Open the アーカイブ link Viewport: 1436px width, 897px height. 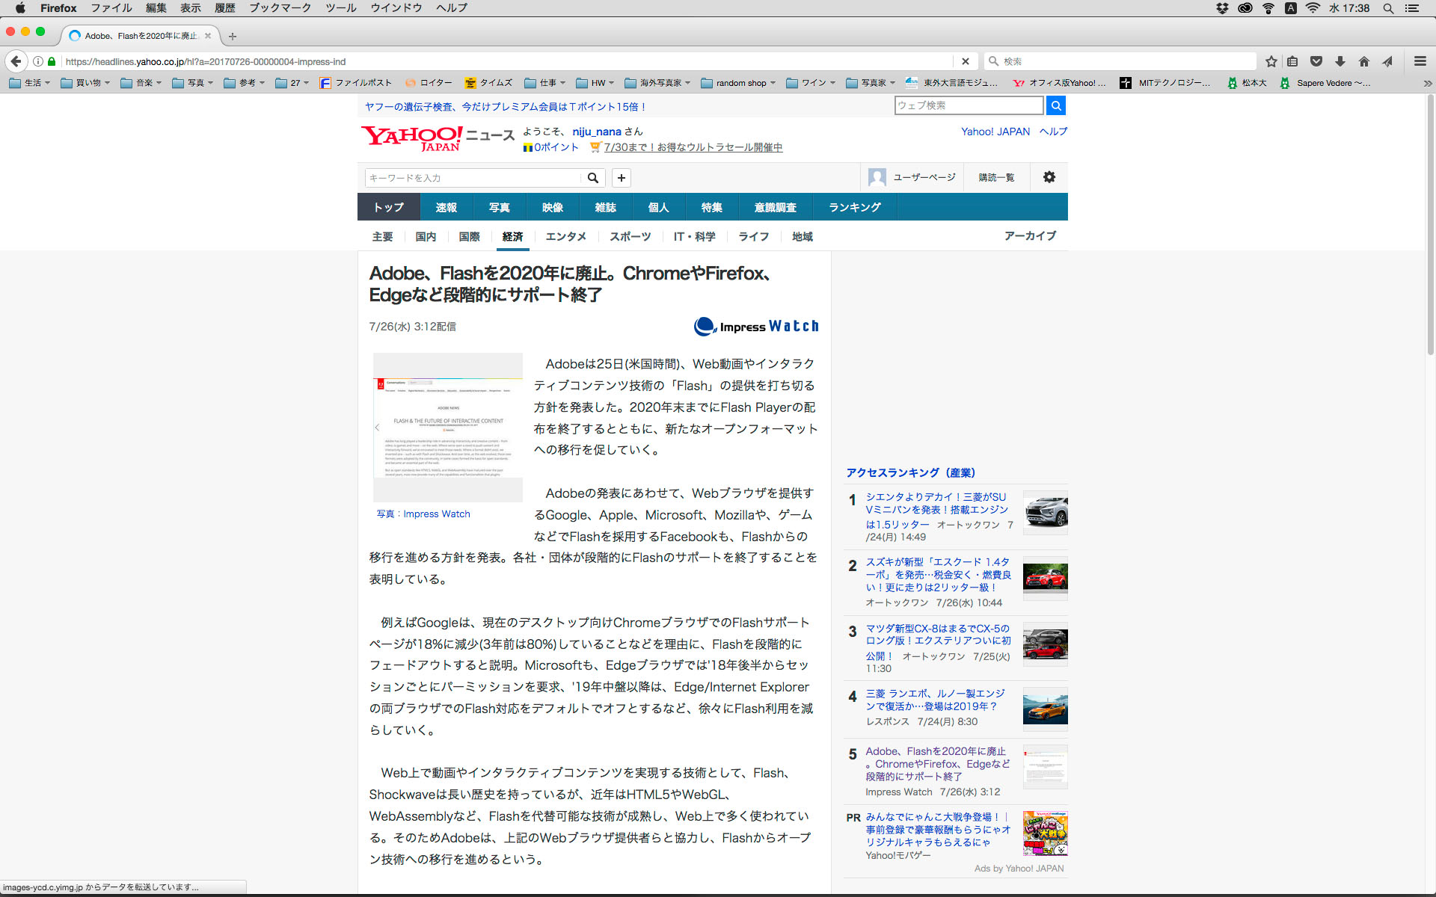click(x=1030, y=235)
